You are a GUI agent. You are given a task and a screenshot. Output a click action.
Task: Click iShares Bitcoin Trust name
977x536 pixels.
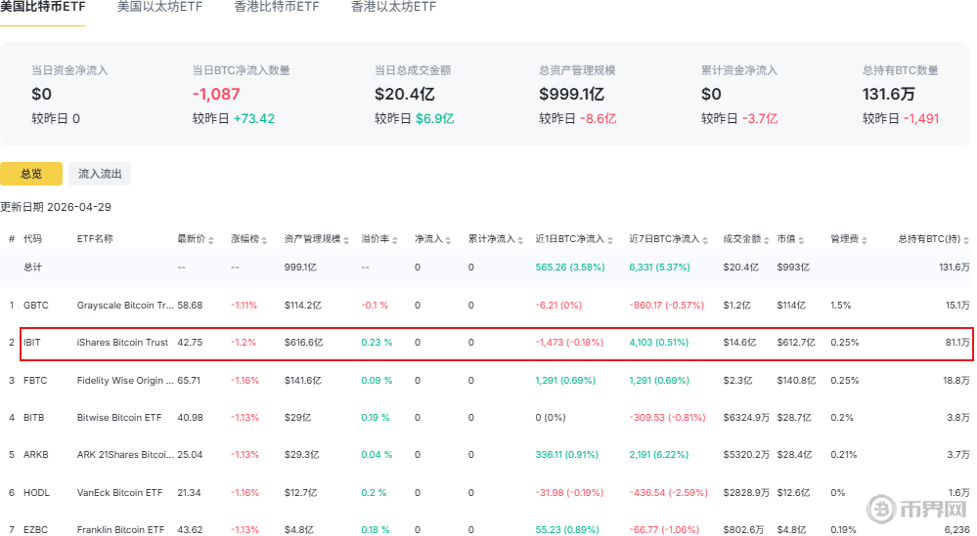(x=122, y=342)
